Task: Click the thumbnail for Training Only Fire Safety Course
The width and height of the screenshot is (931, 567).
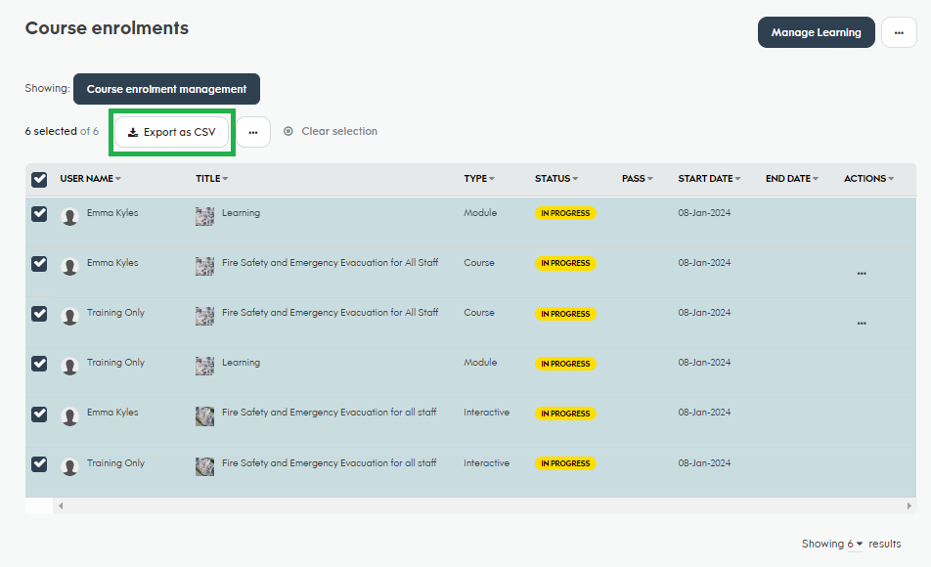Action: (204, 316)
